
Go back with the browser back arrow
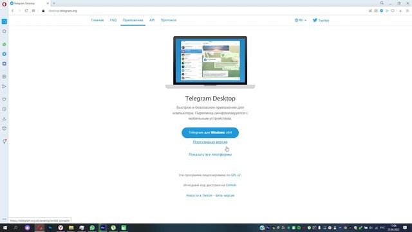coord(12,11)
